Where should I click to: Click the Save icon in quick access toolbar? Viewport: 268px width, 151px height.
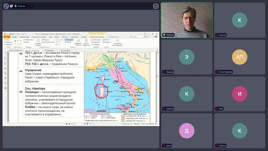pyautogui.click(x=10, y=34)
